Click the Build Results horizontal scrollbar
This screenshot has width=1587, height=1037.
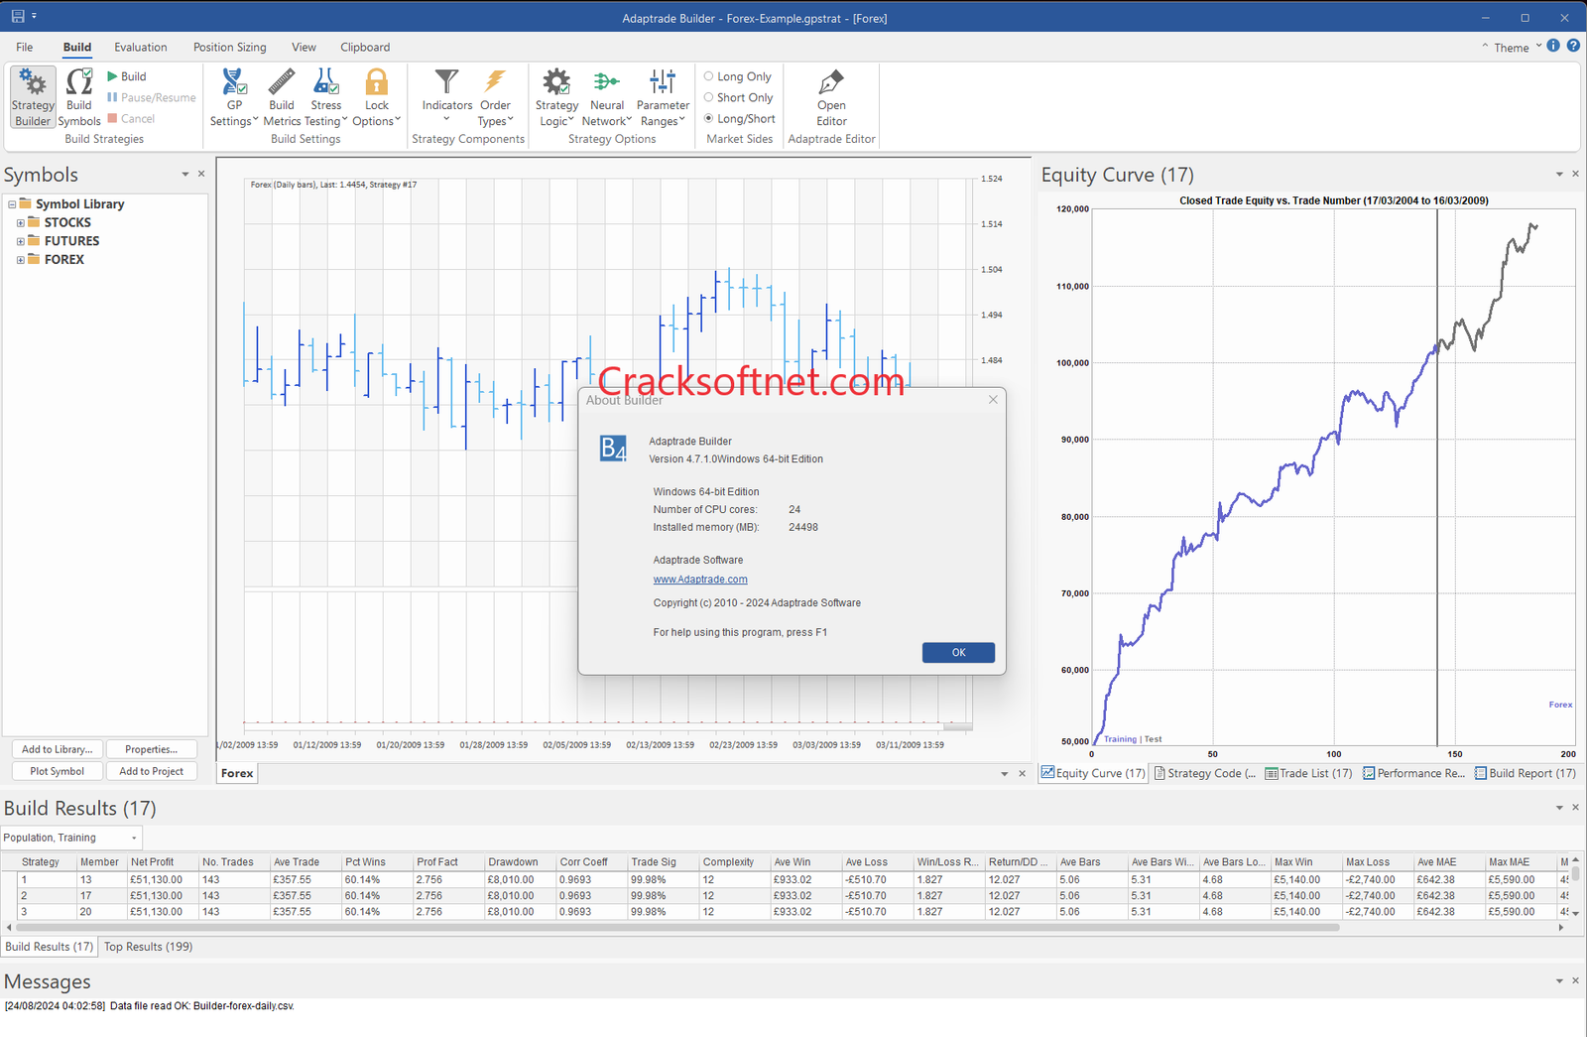click(676, 927)
